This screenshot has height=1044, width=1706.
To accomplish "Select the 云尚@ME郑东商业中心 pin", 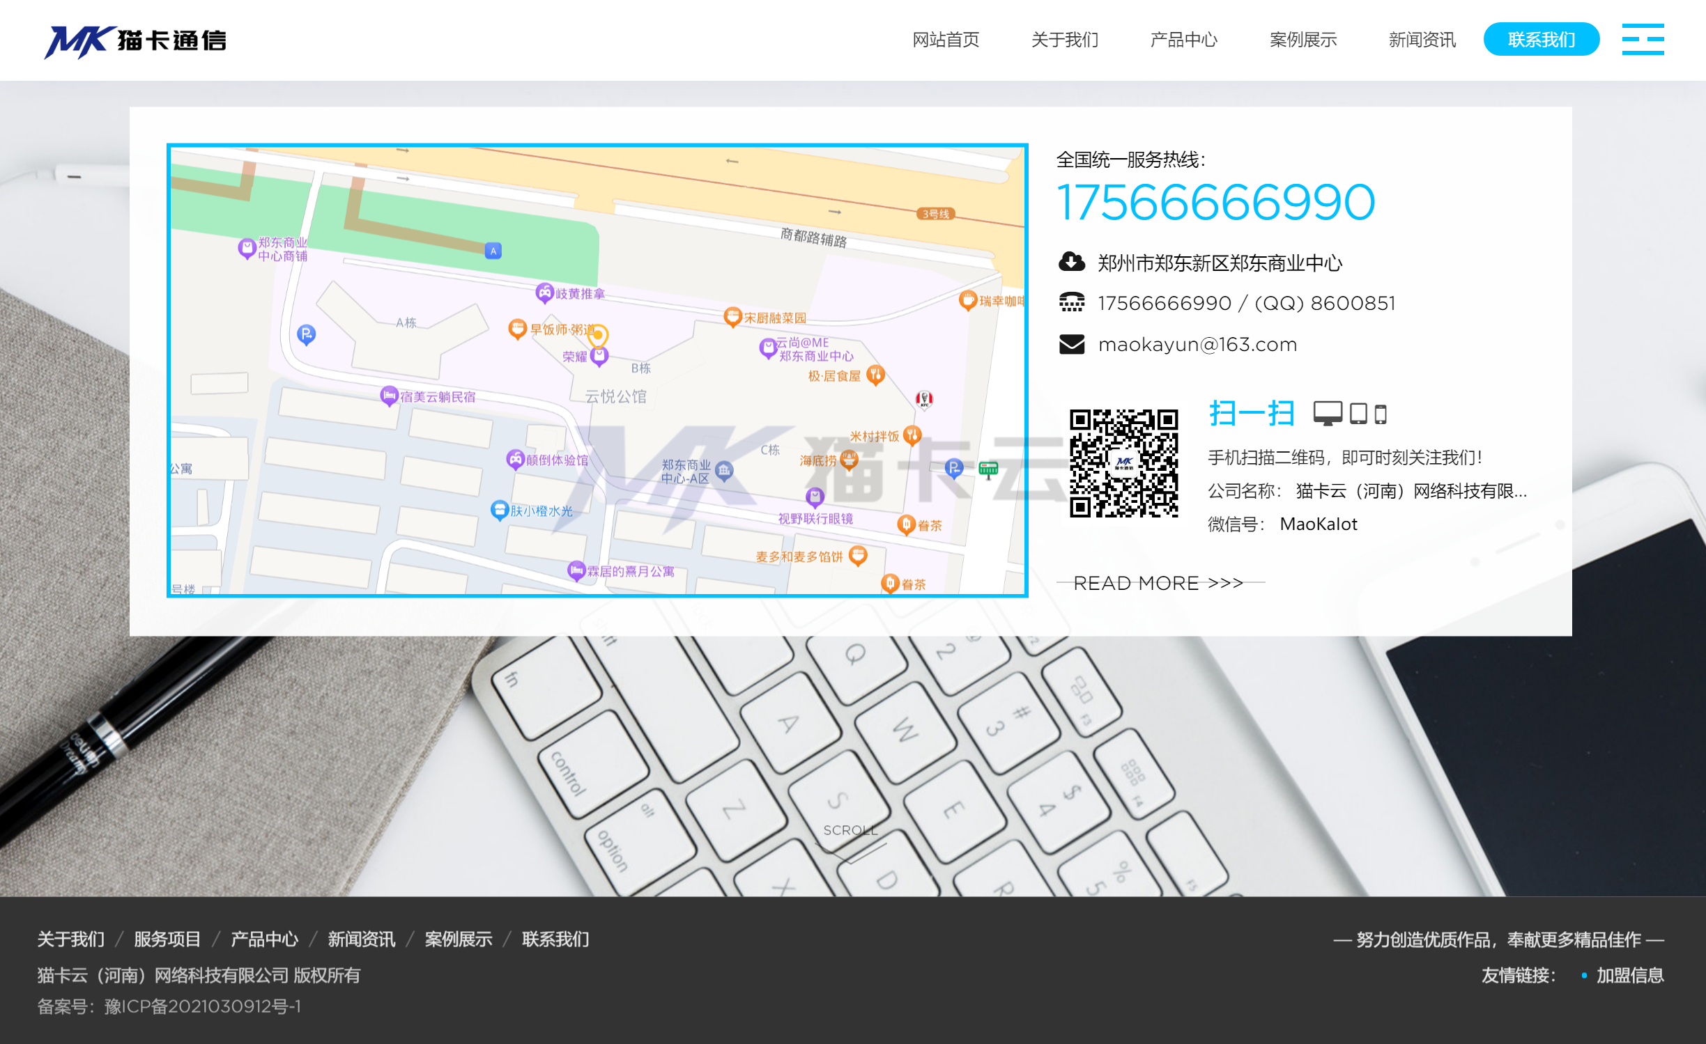I will 767,348.
